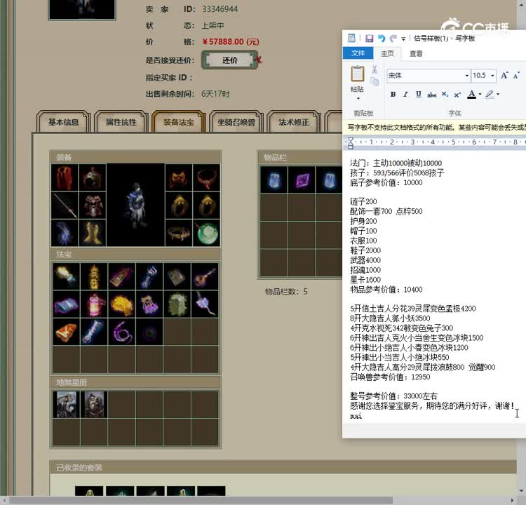Open the 文件 menu in WordPad

[x=358, y=53]
